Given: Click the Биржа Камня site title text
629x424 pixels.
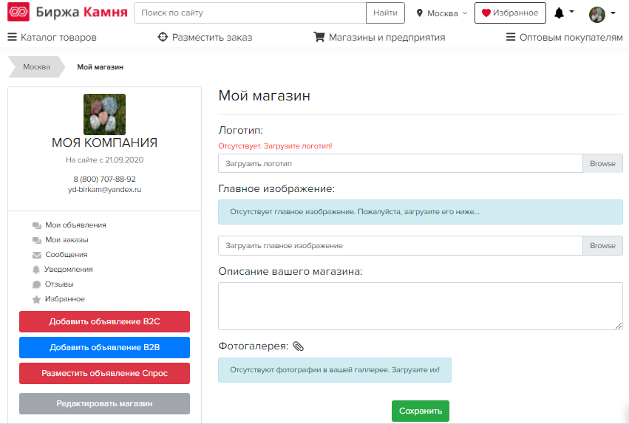Looking at the screenshot, I should pos(81,12).
